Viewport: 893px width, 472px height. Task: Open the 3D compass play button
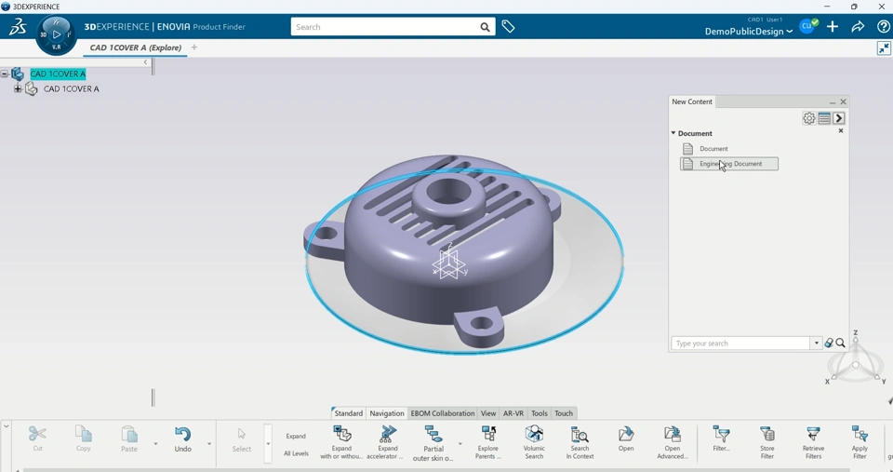pos(57,34)
